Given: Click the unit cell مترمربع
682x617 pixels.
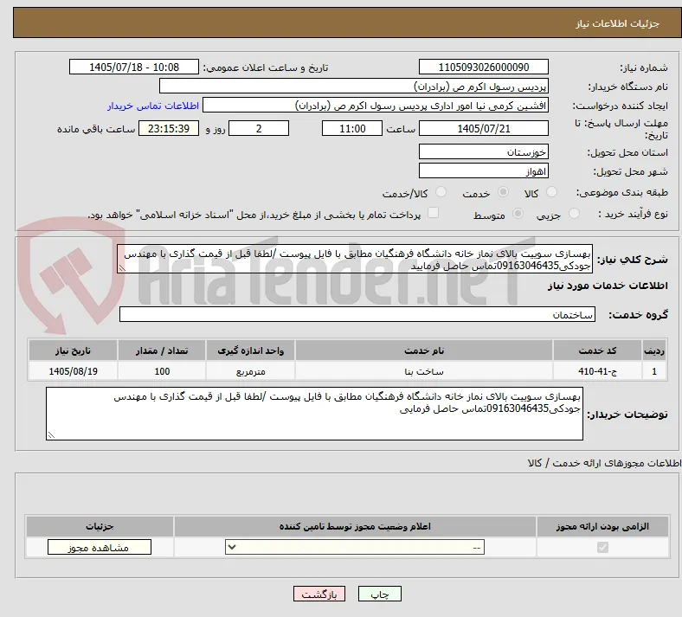Looking at the screenshot, I should coord(250,371).
